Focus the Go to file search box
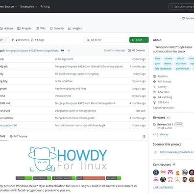This screenshot has width=194, height=194. coord(105,40)
